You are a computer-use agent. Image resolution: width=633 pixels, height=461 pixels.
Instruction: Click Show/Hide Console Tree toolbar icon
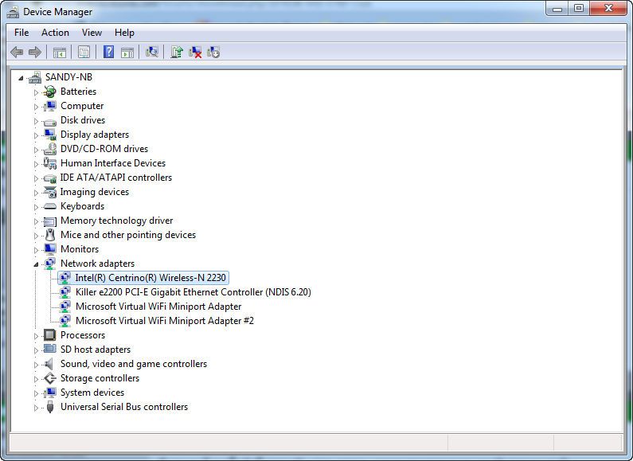59,53
